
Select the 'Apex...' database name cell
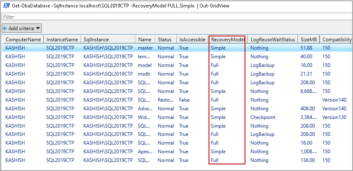[145, 152]
